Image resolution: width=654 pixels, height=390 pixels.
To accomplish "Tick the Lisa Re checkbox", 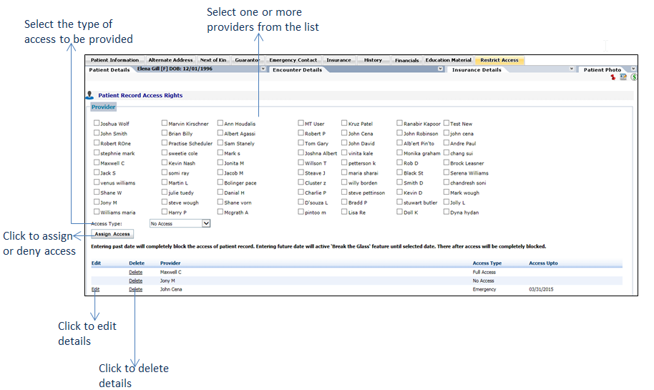I will 344,212.
